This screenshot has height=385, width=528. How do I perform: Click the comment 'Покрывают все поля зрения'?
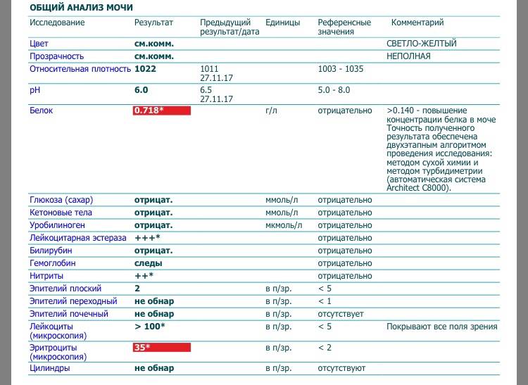tap(441, 327)
